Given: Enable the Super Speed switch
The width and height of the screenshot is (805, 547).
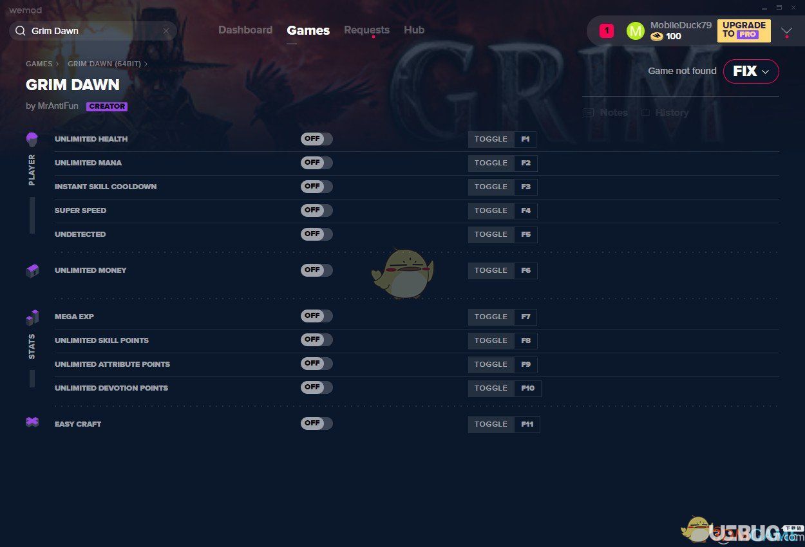Looking at the screenshot, I should [317, 210].
